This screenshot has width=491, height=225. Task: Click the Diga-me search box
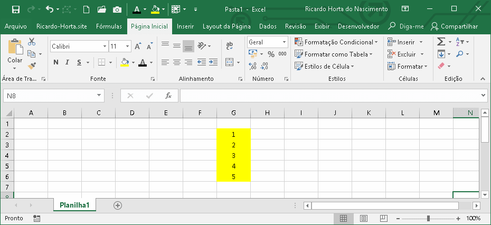tap(406, 26)
